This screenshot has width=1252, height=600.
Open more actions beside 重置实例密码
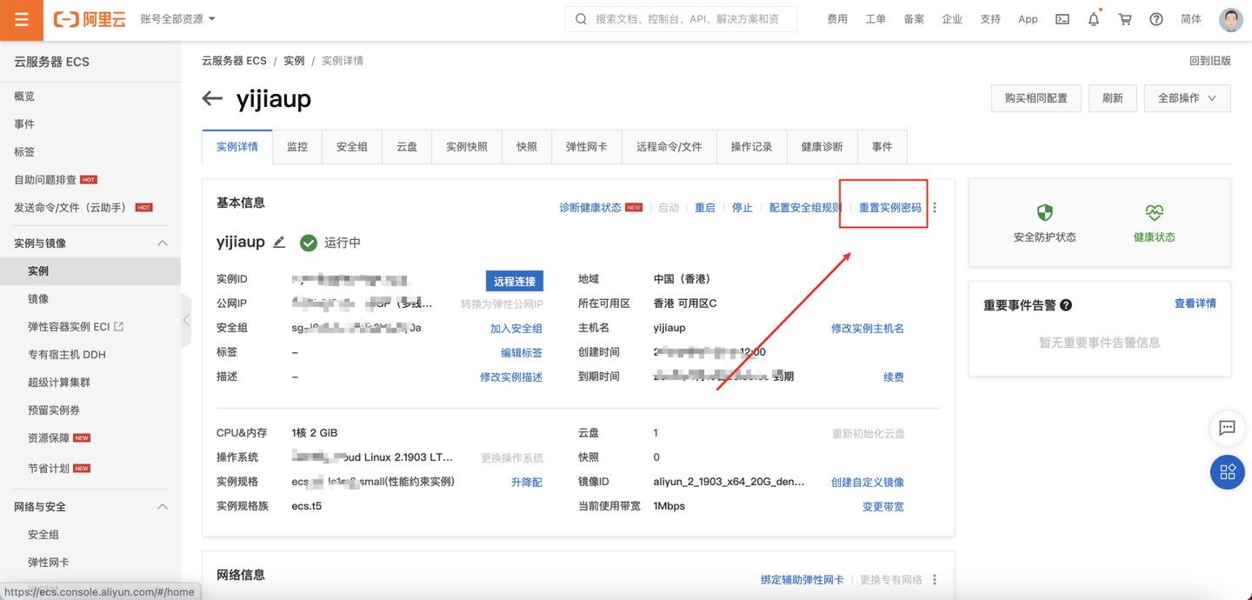935,208
